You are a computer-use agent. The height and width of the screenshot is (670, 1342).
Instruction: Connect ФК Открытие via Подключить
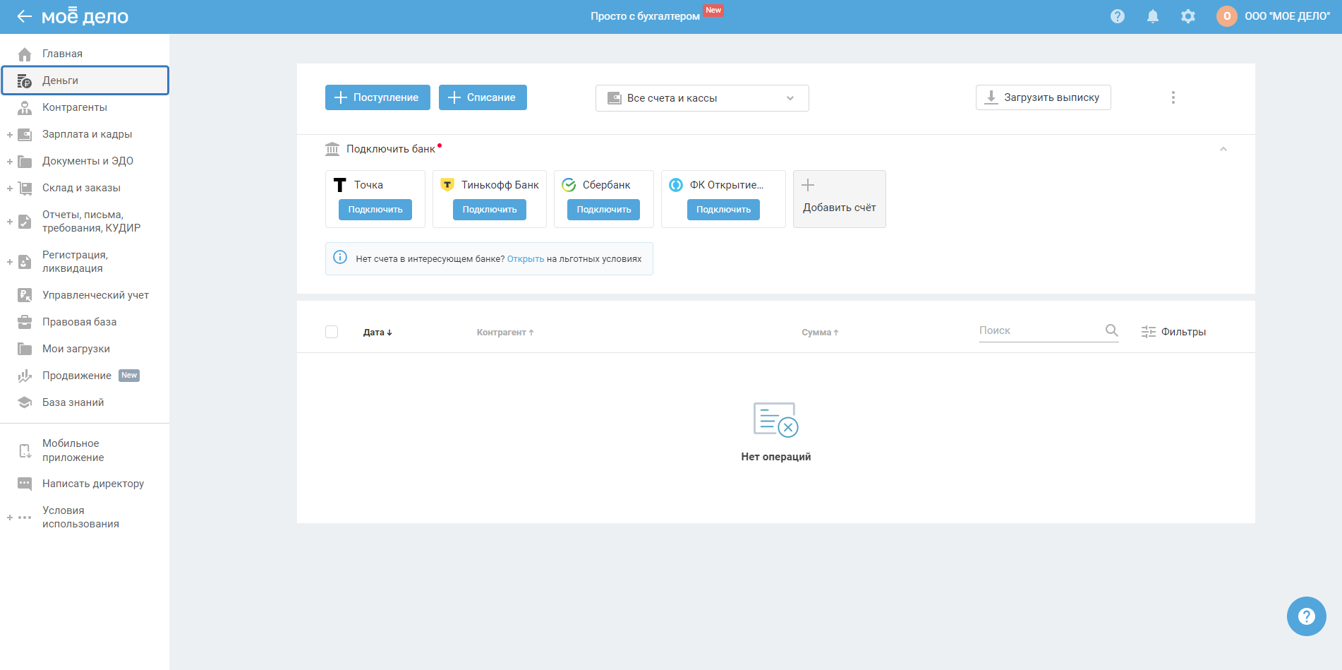coord(723,210)
